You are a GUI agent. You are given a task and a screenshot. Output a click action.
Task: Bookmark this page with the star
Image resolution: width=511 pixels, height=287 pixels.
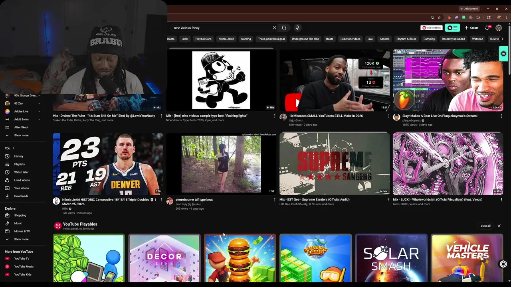(x=439, y=18)
